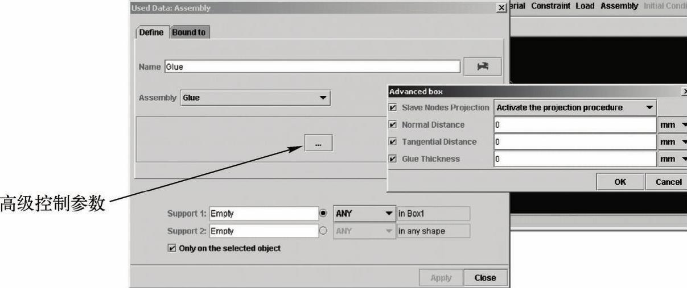Click the icon button beside the Name field
This screenshot has height=288, width=687.
pyautogui.click(x=483, y=66)
